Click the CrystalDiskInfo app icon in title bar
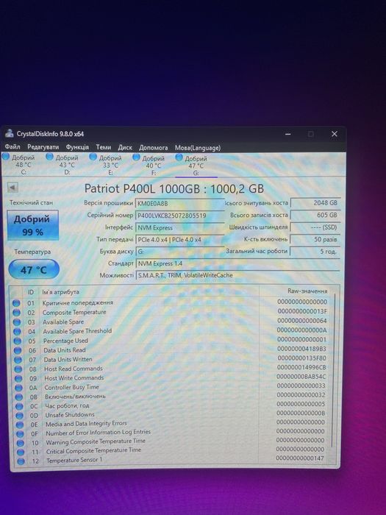 point(9,133)
